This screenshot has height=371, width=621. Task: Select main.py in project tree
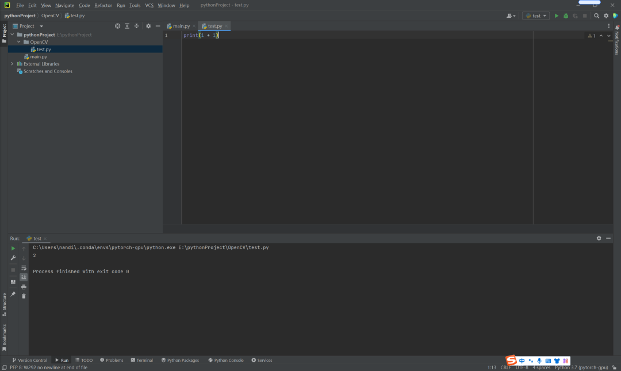tap(39, 57)
